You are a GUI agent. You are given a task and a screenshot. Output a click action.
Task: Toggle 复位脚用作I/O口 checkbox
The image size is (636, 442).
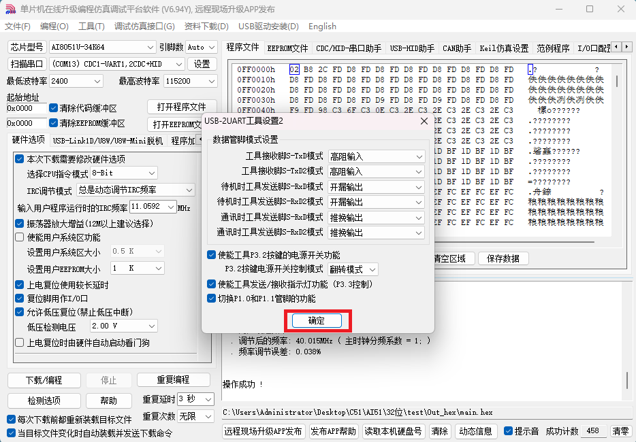[x=20, y=299]
